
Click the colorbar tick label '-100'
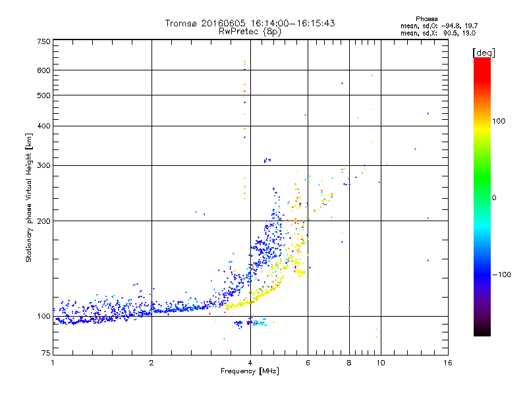tap(501, 275)
